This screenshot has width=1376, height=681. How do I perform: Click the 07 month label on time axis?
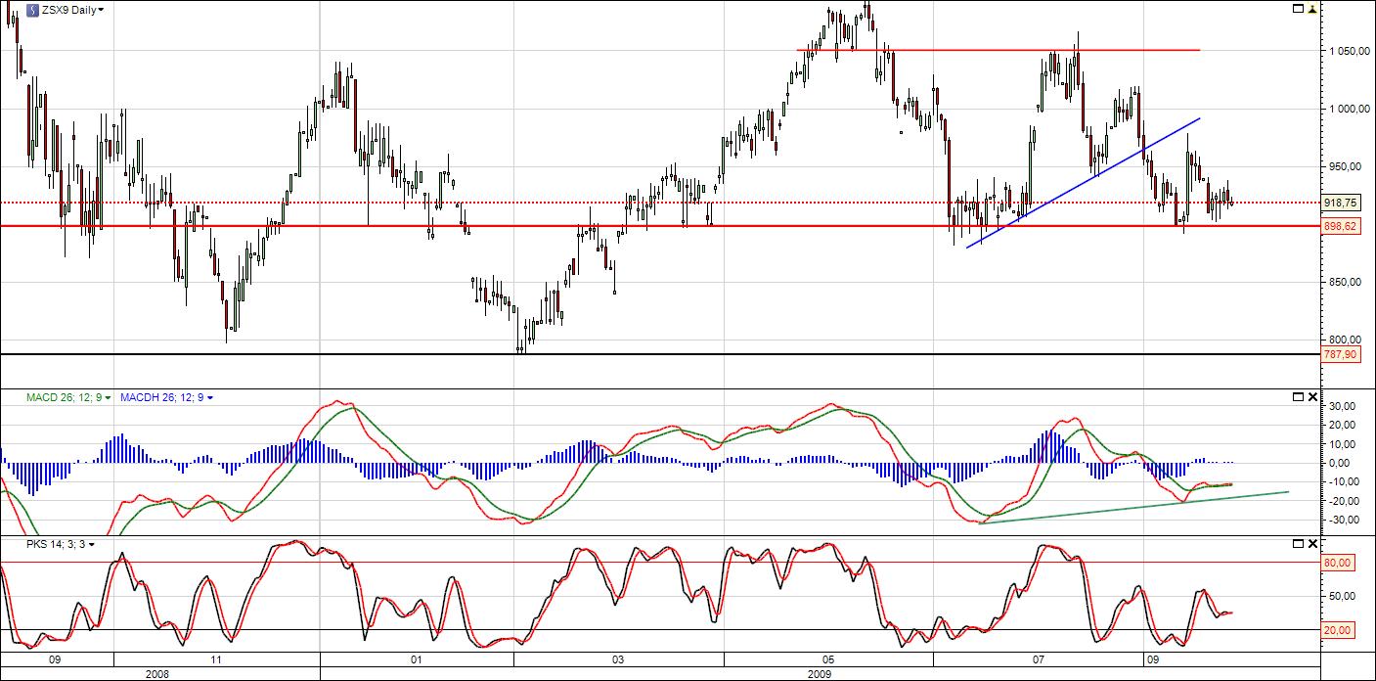pyautogui.click(x=1039, y=660)
